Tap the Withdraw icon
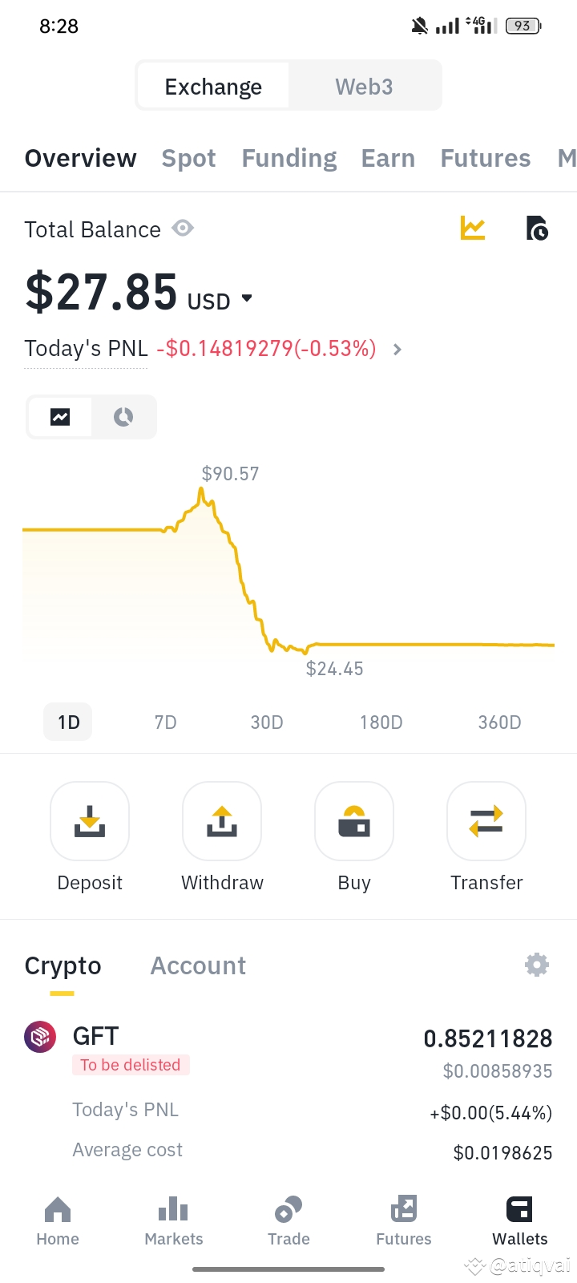The image size is (577, 1283). [x=222, y=821]
